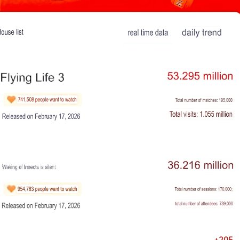Click Total number of matches: 195,000

coord(204,100)
